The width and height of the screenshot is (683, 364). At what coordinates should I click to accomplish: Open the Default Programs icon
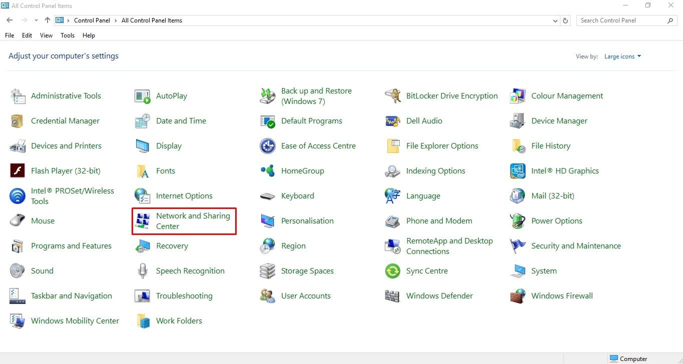coord(268,121)
